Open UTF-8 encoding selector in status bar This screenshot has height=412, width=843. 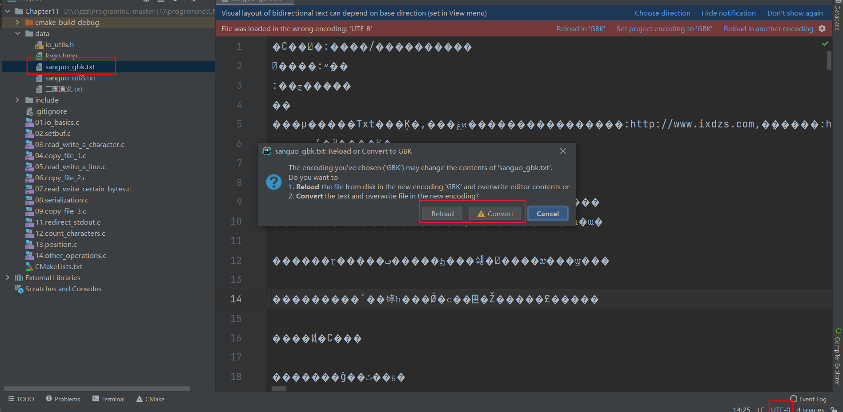click(x=781, y=409)
